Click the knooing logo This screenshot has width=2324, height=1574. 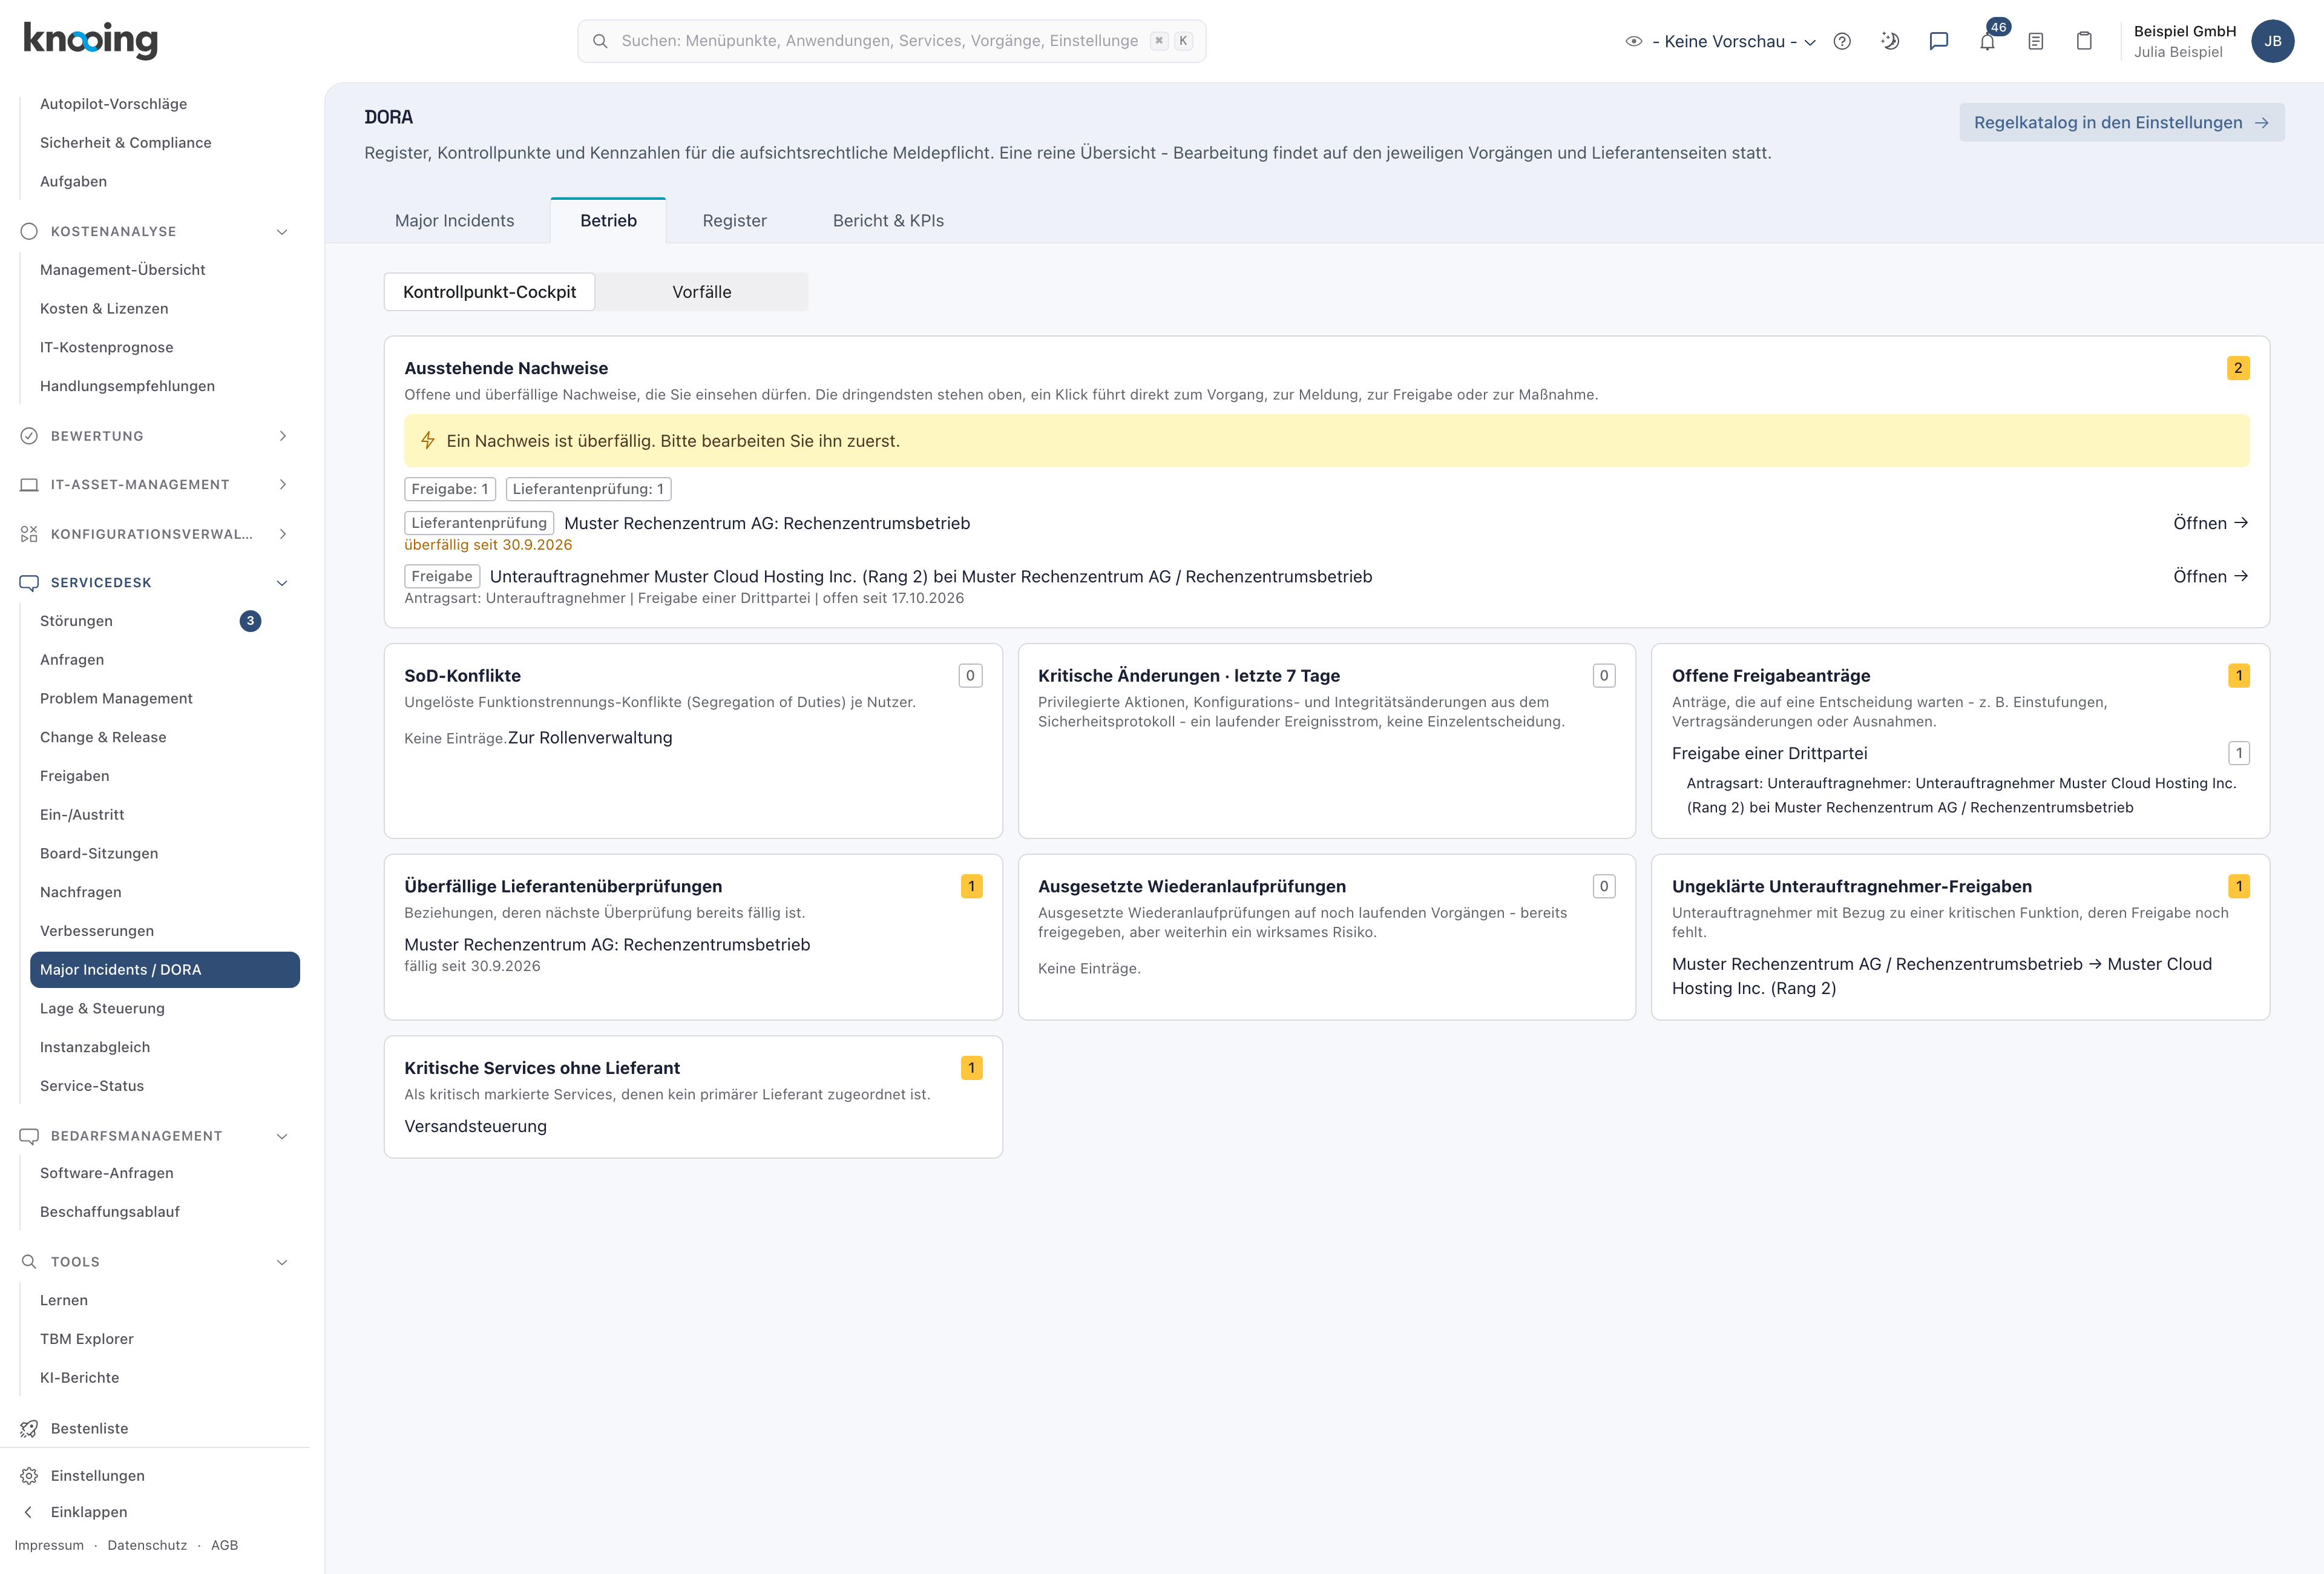pyautogui.click(x=90, y=40)
